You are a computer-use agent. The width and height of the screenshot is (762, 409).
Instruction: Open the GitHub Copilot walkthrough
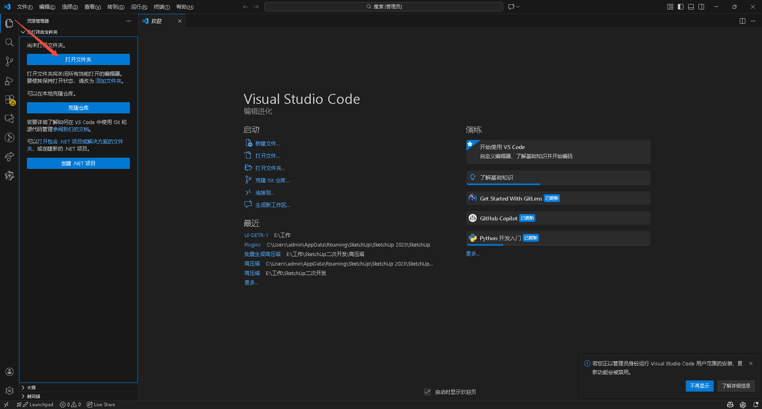point(558,218)
